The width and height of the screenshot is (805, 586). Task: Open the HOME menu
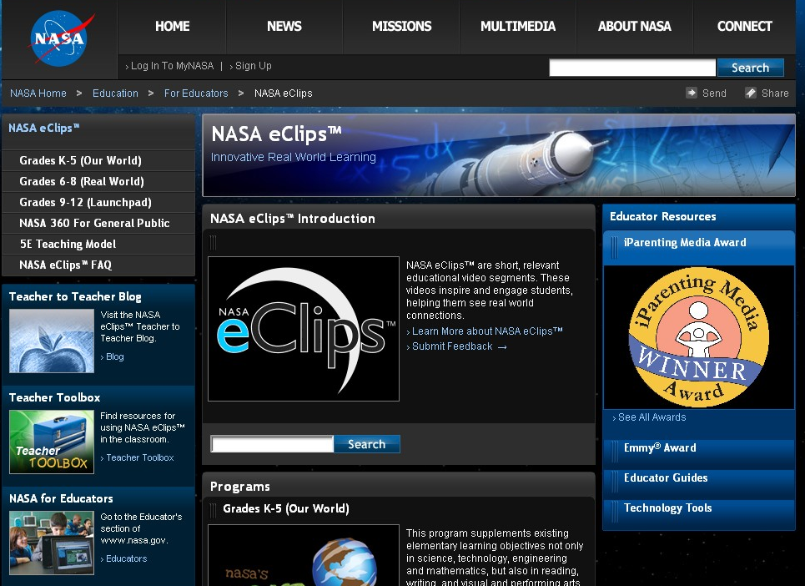tap(173, 26)
